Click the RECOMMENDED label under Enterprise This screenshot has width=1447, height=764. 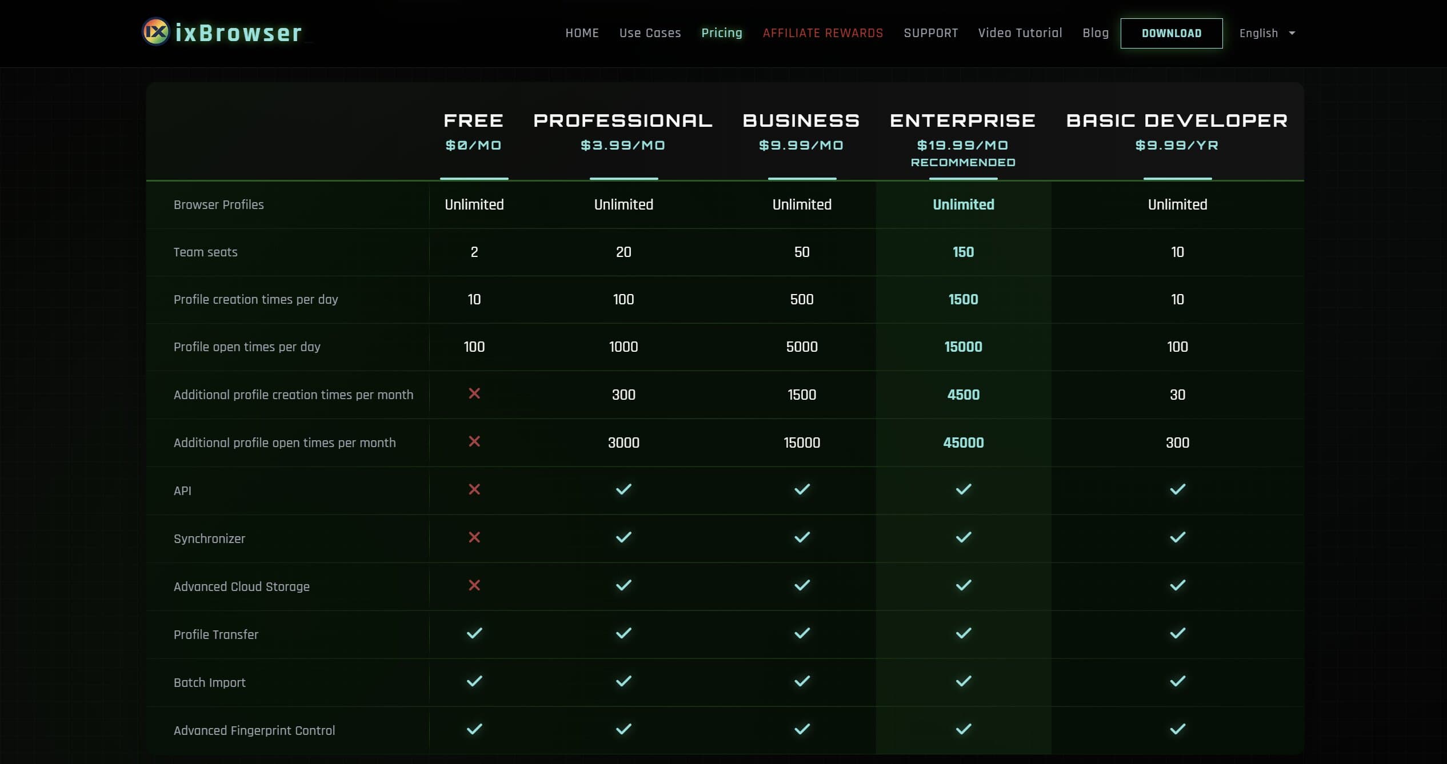pyautogui.click(x=963, y=162)
